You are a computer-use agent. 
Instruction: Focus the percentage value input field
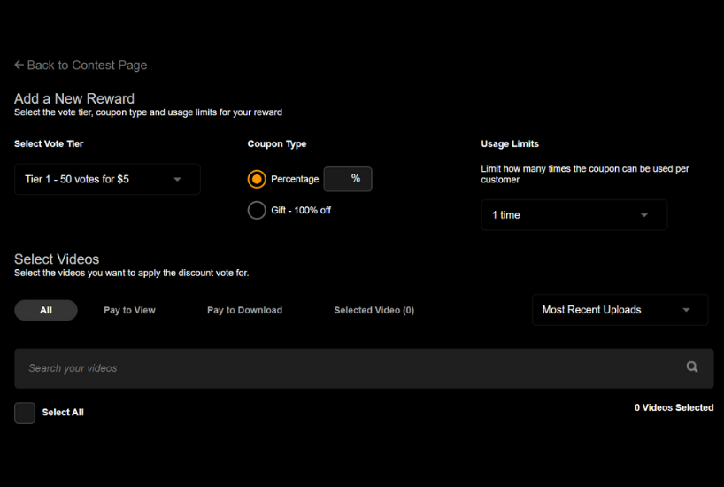pos(348,179)
